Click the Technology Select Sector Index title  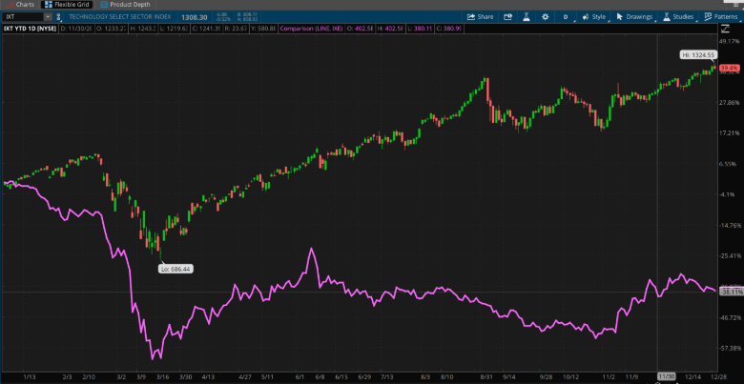pos(121,16)
